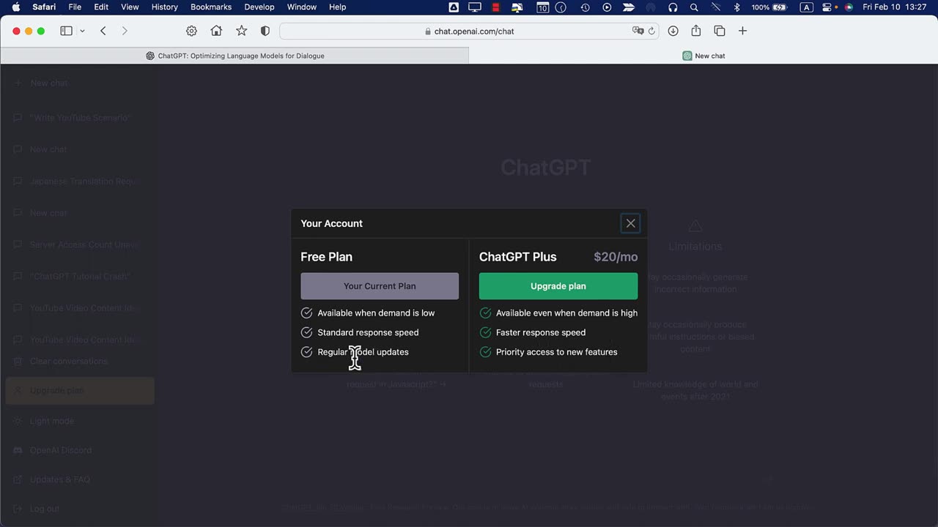The height and width of the screenshot is (527, 938).
Task: Reload the current page
Action: coord(651,31)
